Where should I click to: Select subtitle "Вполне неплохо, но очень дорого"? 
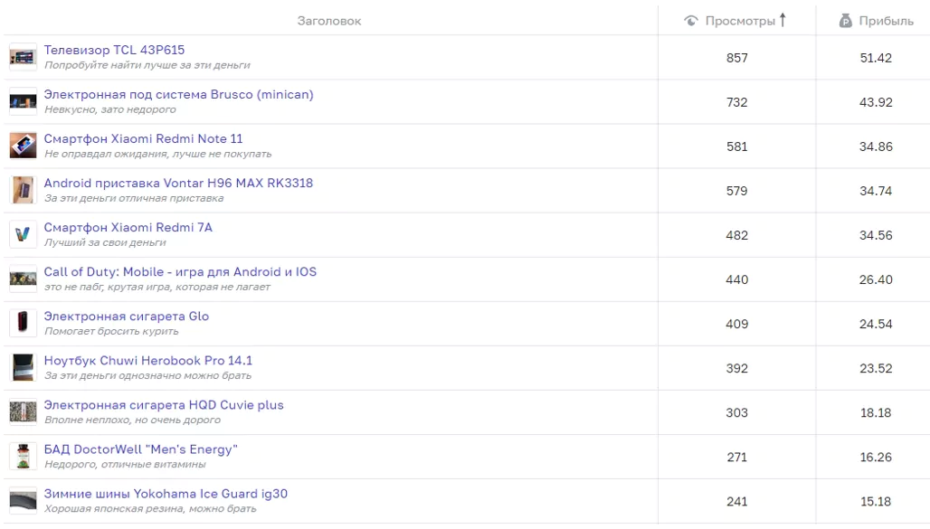(132, 420)
